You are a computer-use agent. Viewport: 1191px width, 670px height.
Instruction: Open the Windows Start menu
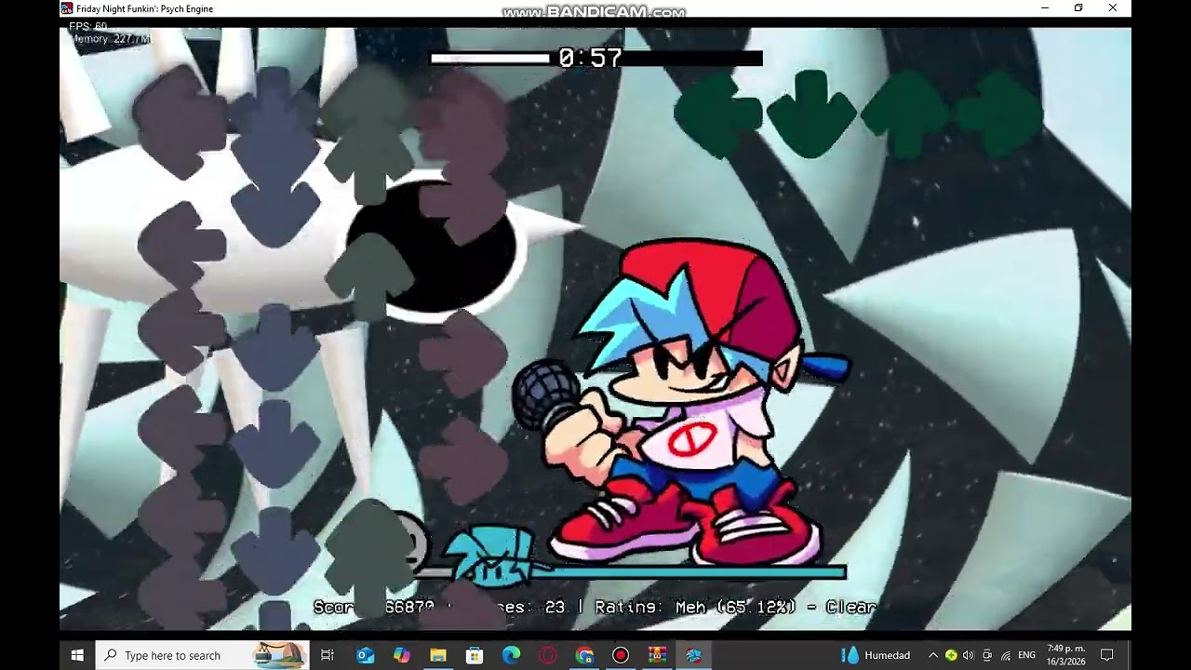pyautogui.click(x=77, y=655)
